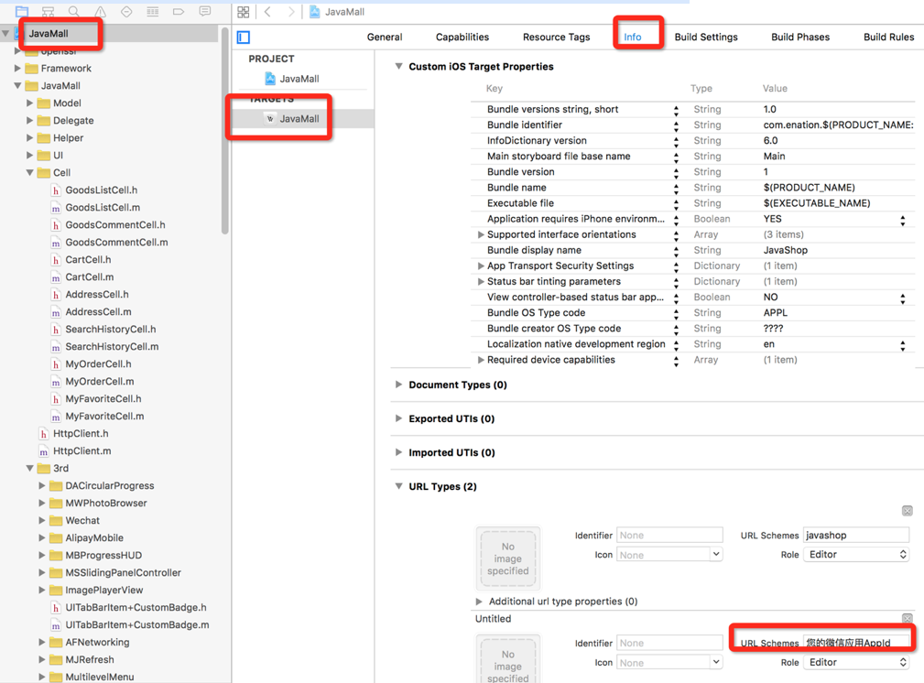Viewport: 924px width, 683px height.
Task: Open the Debug navigator icon
Action: tap(153, 11)
